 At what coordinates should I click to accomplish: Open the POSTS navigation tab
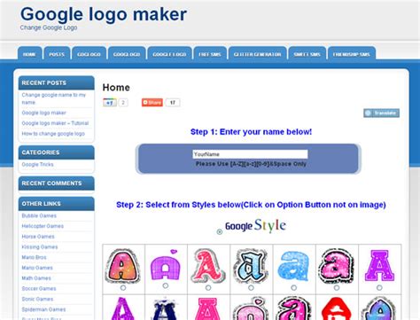57,54
